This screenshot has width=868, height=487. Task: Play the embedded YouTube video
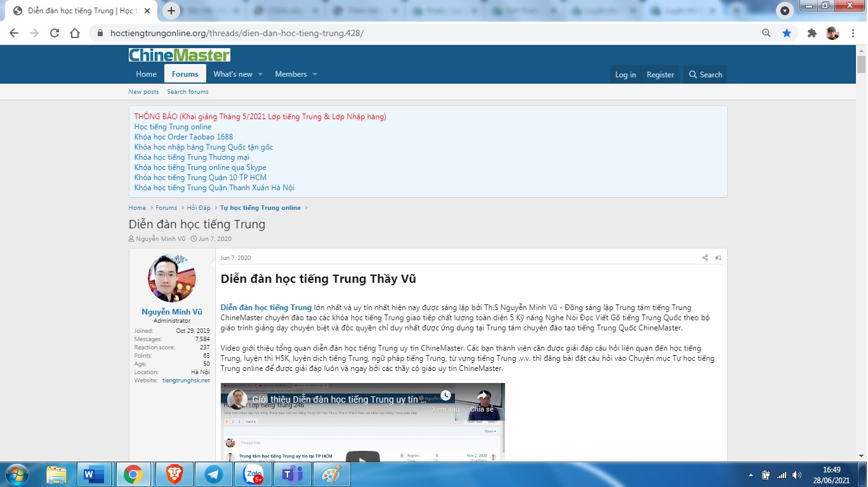point(362,458)
